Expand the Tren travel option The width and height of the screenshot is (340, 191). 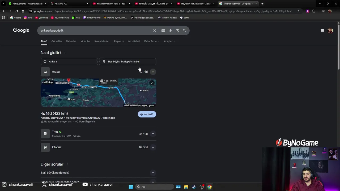[x=153, y=134]
